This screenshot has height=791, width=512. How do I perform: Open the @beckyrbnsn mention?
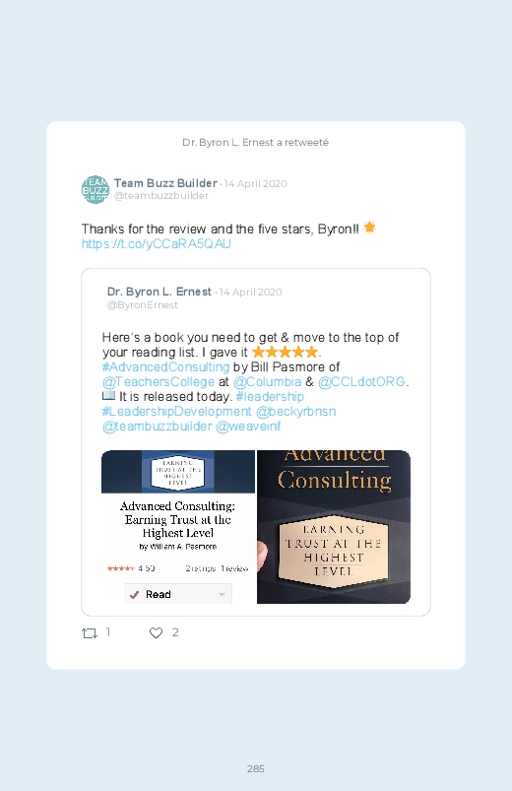point(295,412)
